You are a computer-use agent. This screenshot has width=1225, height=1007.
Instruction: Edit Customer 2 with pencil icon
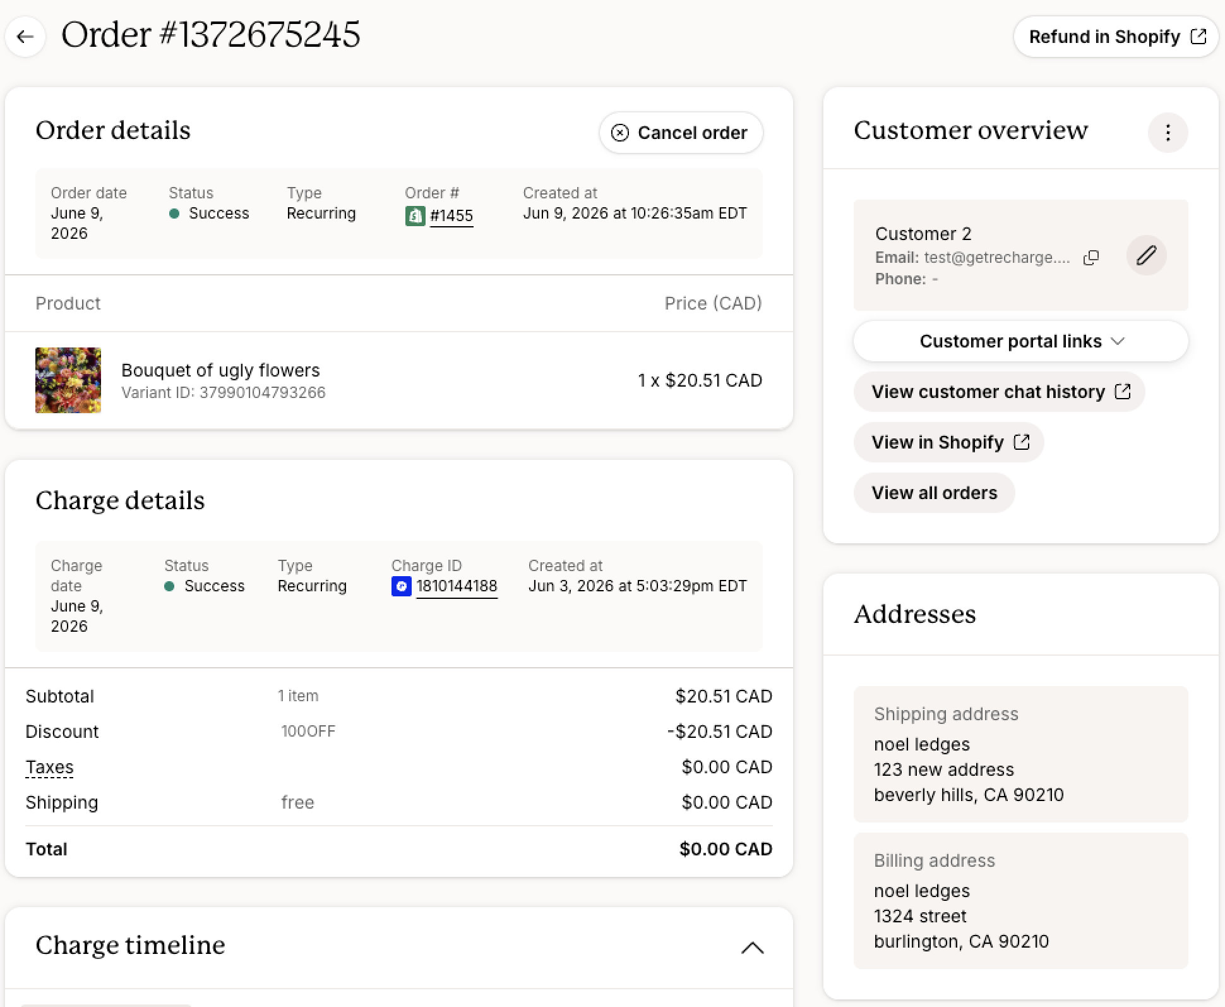point(1146,255)
